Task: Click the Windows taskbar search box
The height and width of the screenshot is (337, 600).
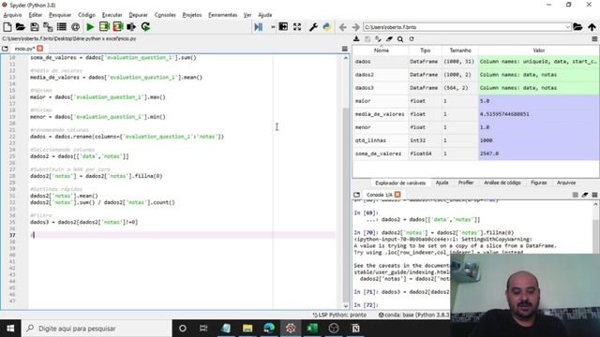Action: (97, 329)
